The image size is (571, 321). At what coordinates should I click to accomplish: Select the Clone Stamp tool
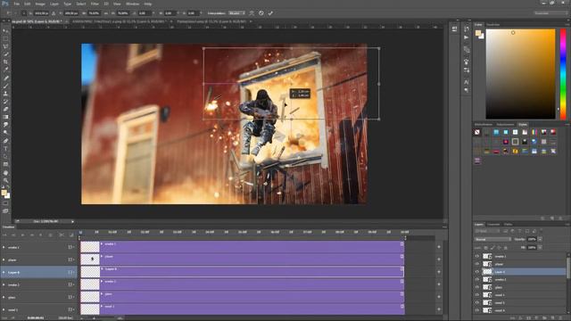click(x=5, y=94)
